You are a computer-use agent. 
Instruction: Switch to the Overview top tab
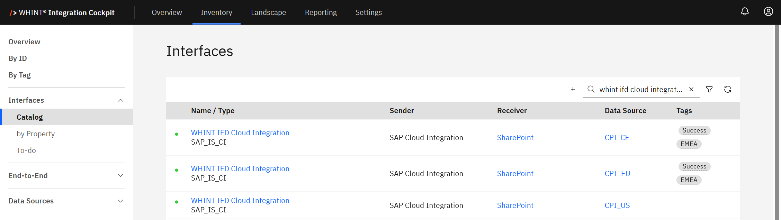pos(167,12)
